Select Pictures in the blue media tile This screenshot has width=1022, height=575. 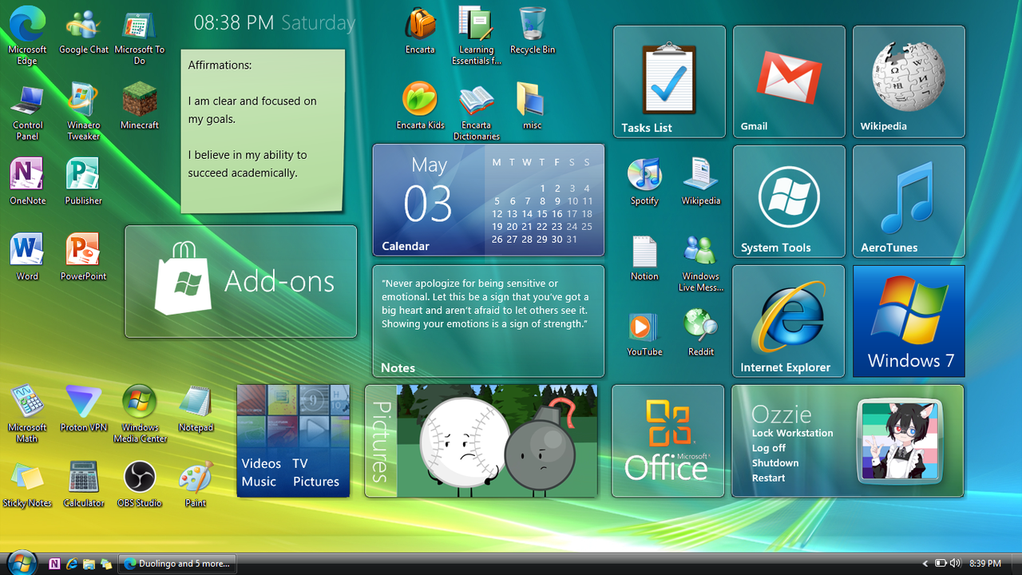pyautogui.click(x=316, y=482)
